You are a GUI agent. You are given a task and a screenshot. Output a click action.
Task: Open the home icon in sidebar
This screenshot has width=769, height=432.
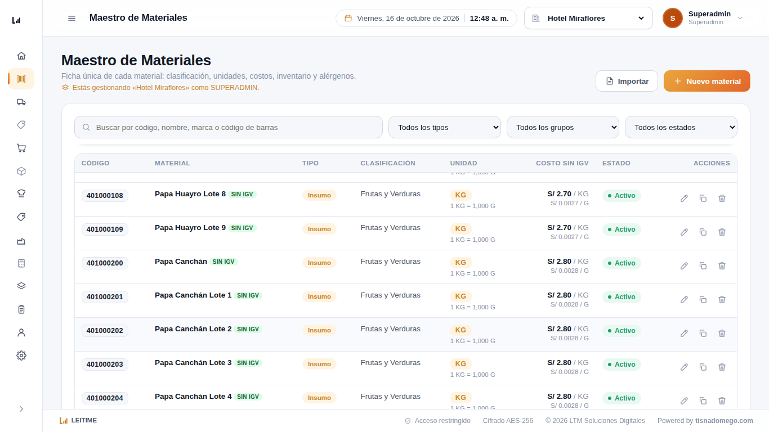click(21, 56)
